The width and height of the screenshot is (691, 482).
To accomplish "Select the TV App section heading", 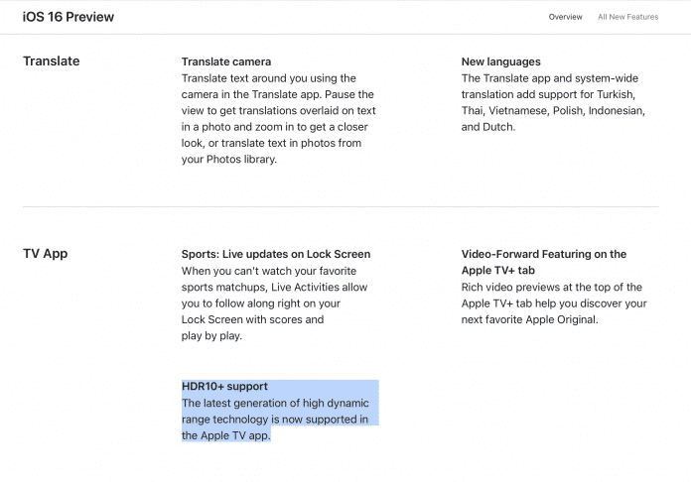I will click(x=45, y=254).
